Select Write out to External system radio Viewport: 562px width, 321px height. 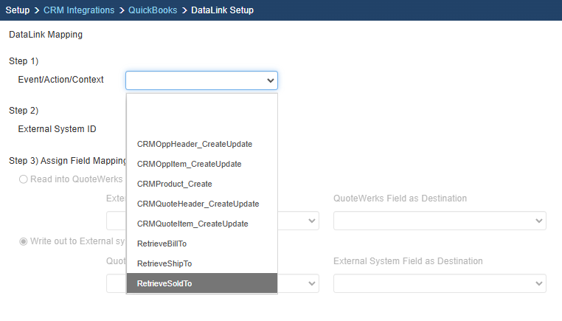24,241
